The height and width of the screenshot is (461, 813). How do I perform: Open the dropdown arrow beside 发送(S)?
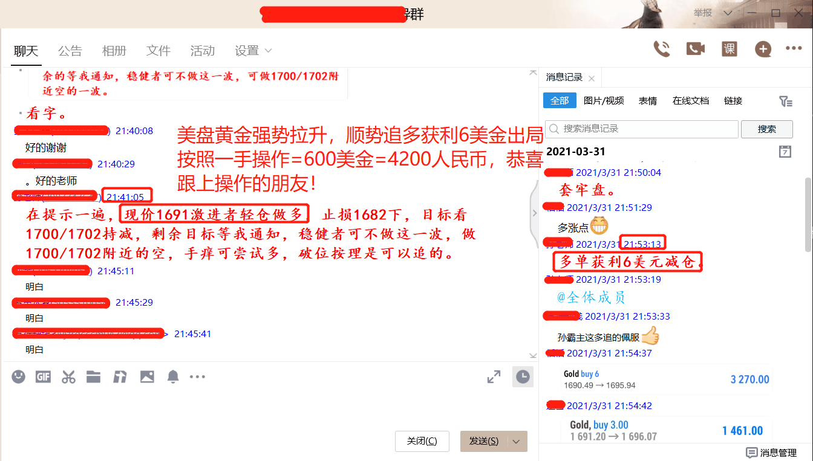point(517,442)
